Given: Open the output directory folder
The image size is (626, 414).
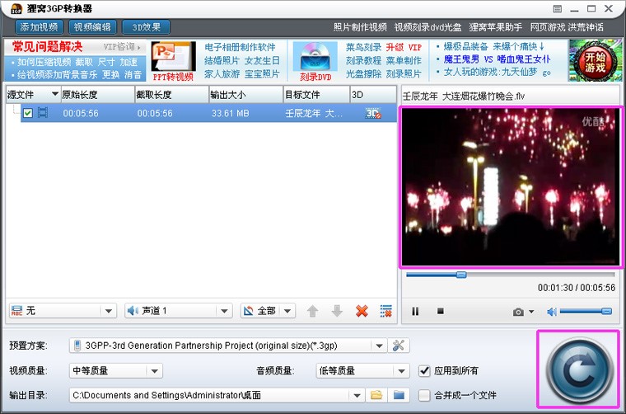Looking at the screenshot, I should tap(399, 395).
